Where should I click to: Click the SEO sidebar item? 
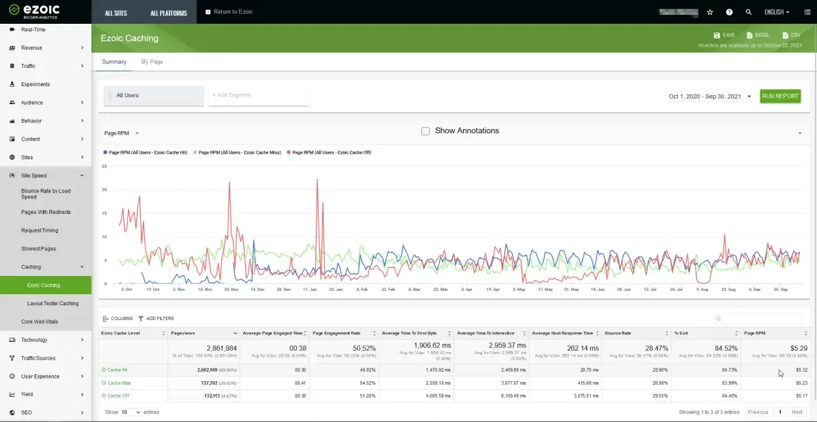click(46, 412)
